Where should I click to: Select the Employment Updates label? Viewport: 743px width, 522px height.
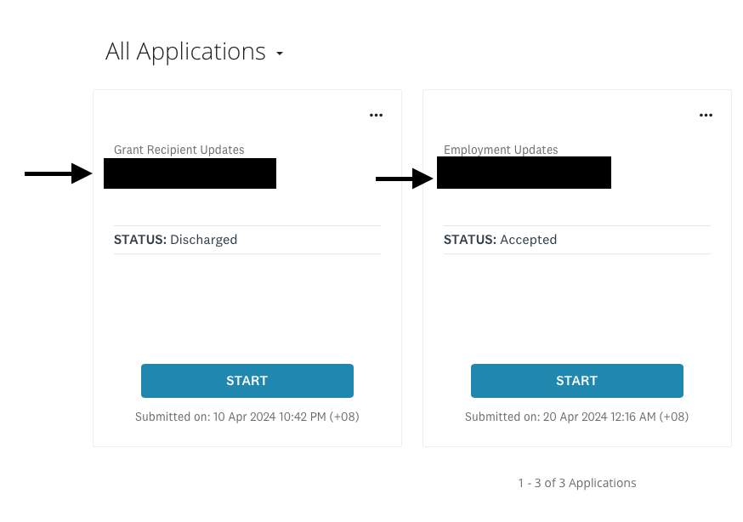(x=501, y=150)
